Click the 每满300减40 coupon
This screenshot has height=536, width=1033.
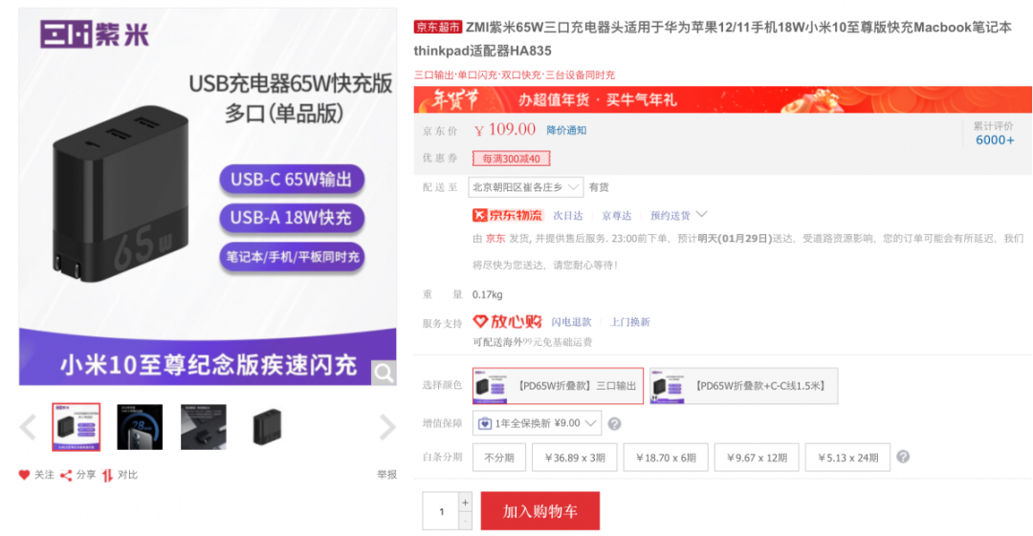click(x=511, y=159)
